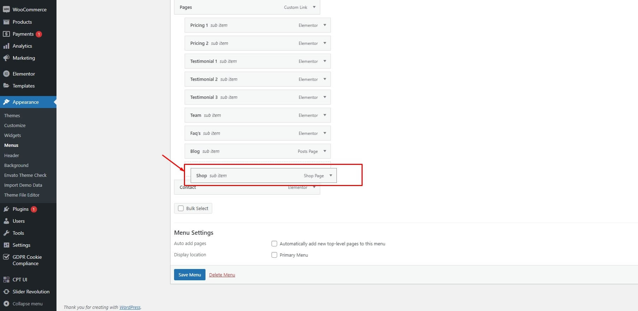Viewport: 638px width, 311px height.
Task: Enable automatically add new top-level pages
Action: click(274, 244)
